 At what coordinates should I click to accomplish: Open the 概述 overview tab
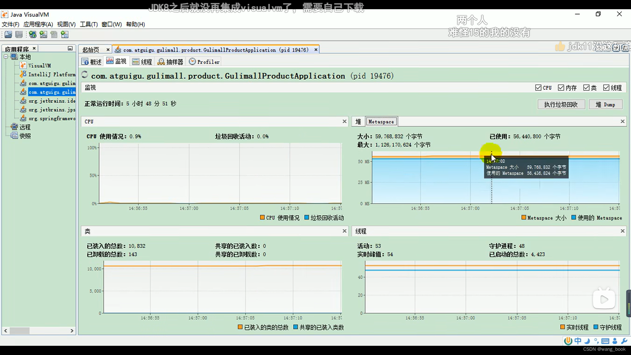click(x=92, y=62)
